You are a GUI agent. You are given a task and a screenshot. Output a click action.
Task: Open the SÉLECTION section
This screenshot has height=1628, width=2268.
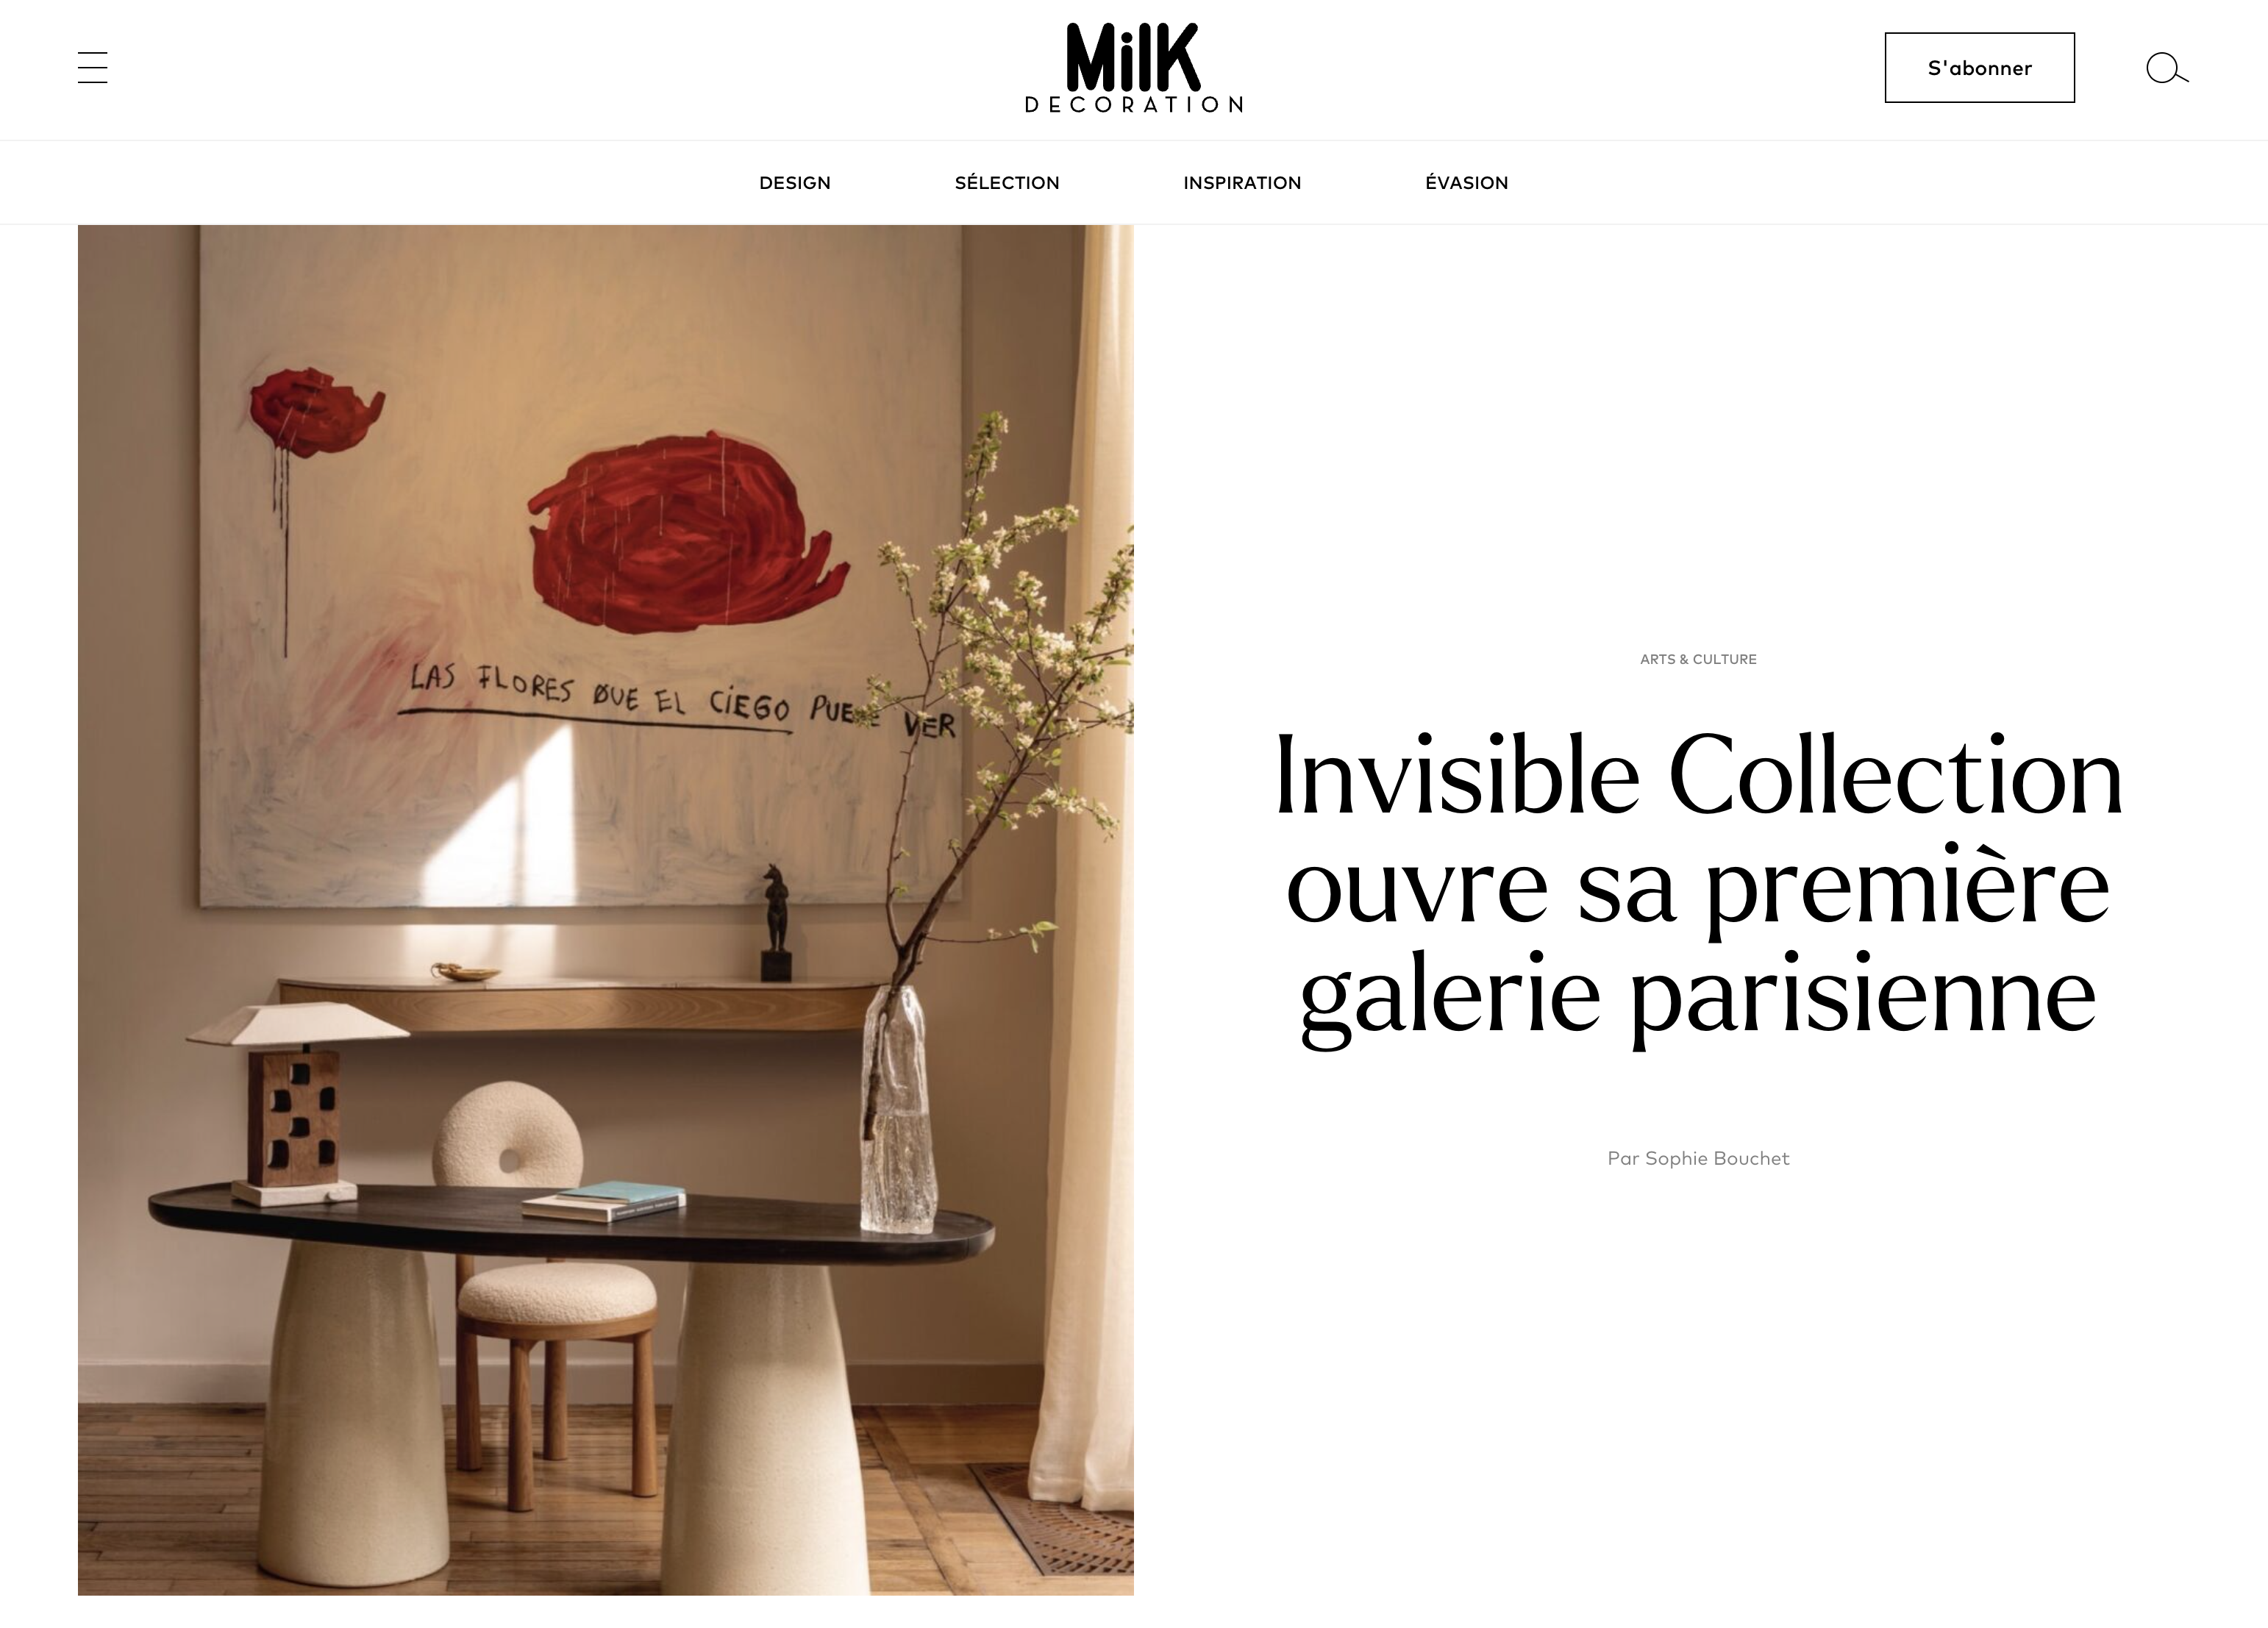[1007, 183]
